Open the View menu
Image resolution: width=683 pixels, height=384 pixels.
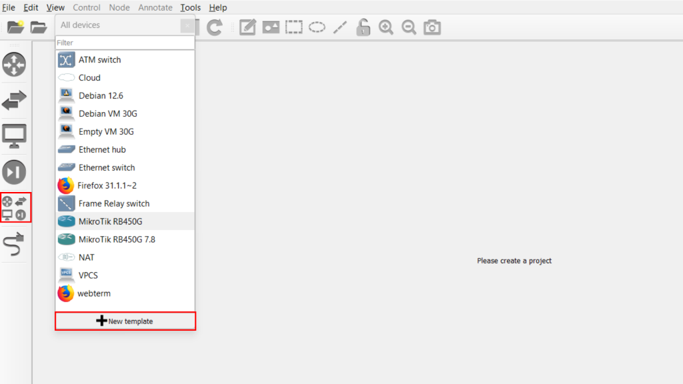tap(56, 7)
